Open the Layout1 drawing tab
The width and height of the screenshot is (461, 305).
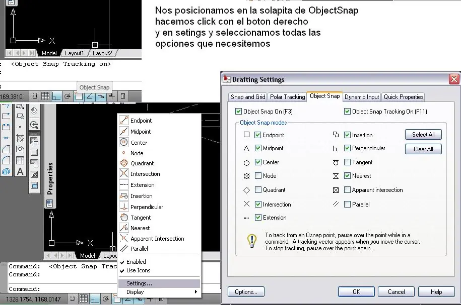coord(74,53)
